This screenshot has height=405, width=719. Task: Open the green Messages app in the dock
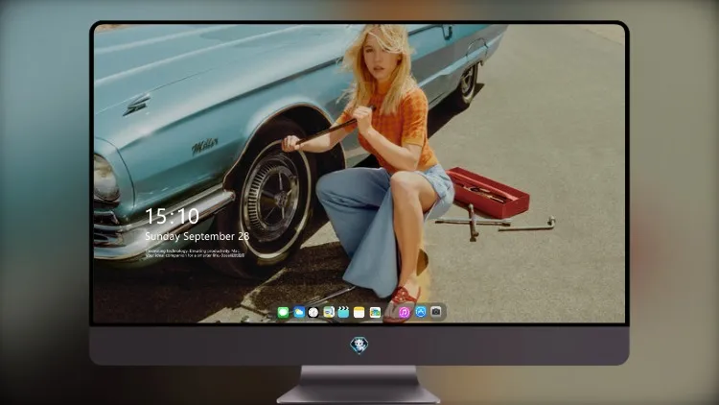284,312
